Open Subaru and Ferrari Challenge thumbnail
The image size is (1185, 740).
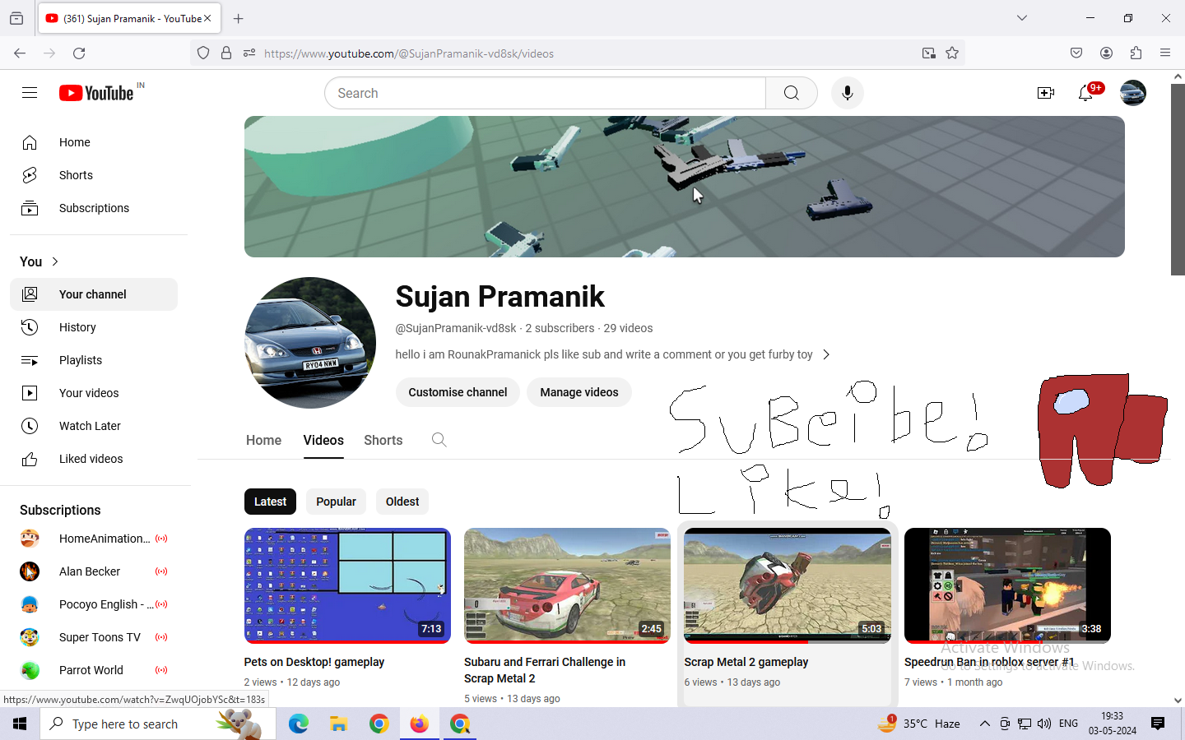567,585
